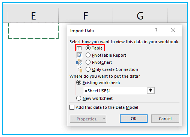Select column F header

(x=86, y=16)
